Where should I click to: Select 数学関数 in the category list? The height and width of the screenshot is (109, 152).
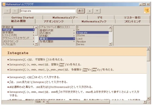(x=18, y=32)
